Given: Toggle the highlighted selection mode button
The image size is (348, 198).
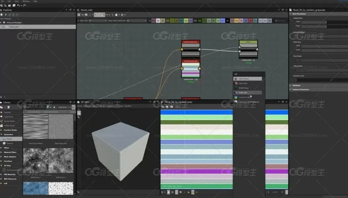Looking at the screenshot, I should pos(99,15).
